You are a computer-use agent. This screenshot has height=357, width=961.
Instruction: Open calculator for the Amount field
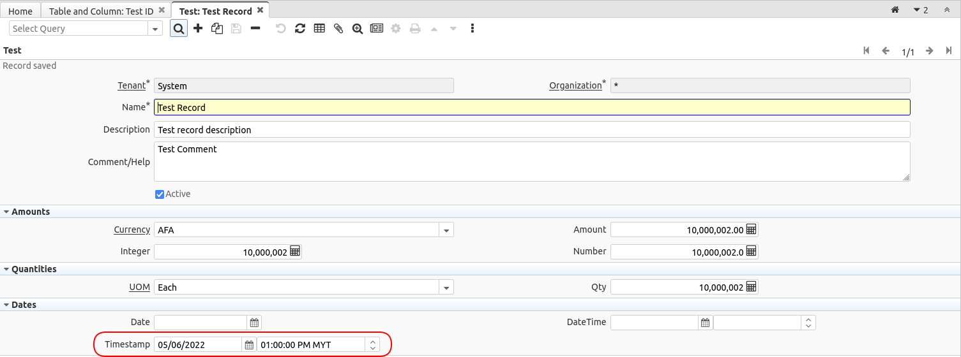[752, 229]
